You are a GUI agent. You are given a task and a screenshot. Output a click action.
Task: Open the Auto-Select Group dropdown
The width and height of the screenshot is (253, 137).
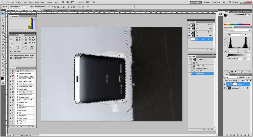point(22,7)
